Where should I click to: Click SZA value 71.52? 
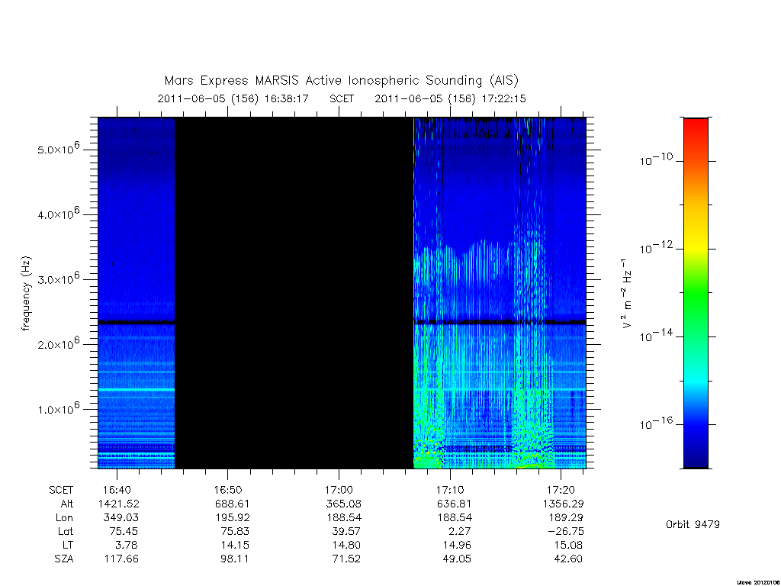click(346, 559)
